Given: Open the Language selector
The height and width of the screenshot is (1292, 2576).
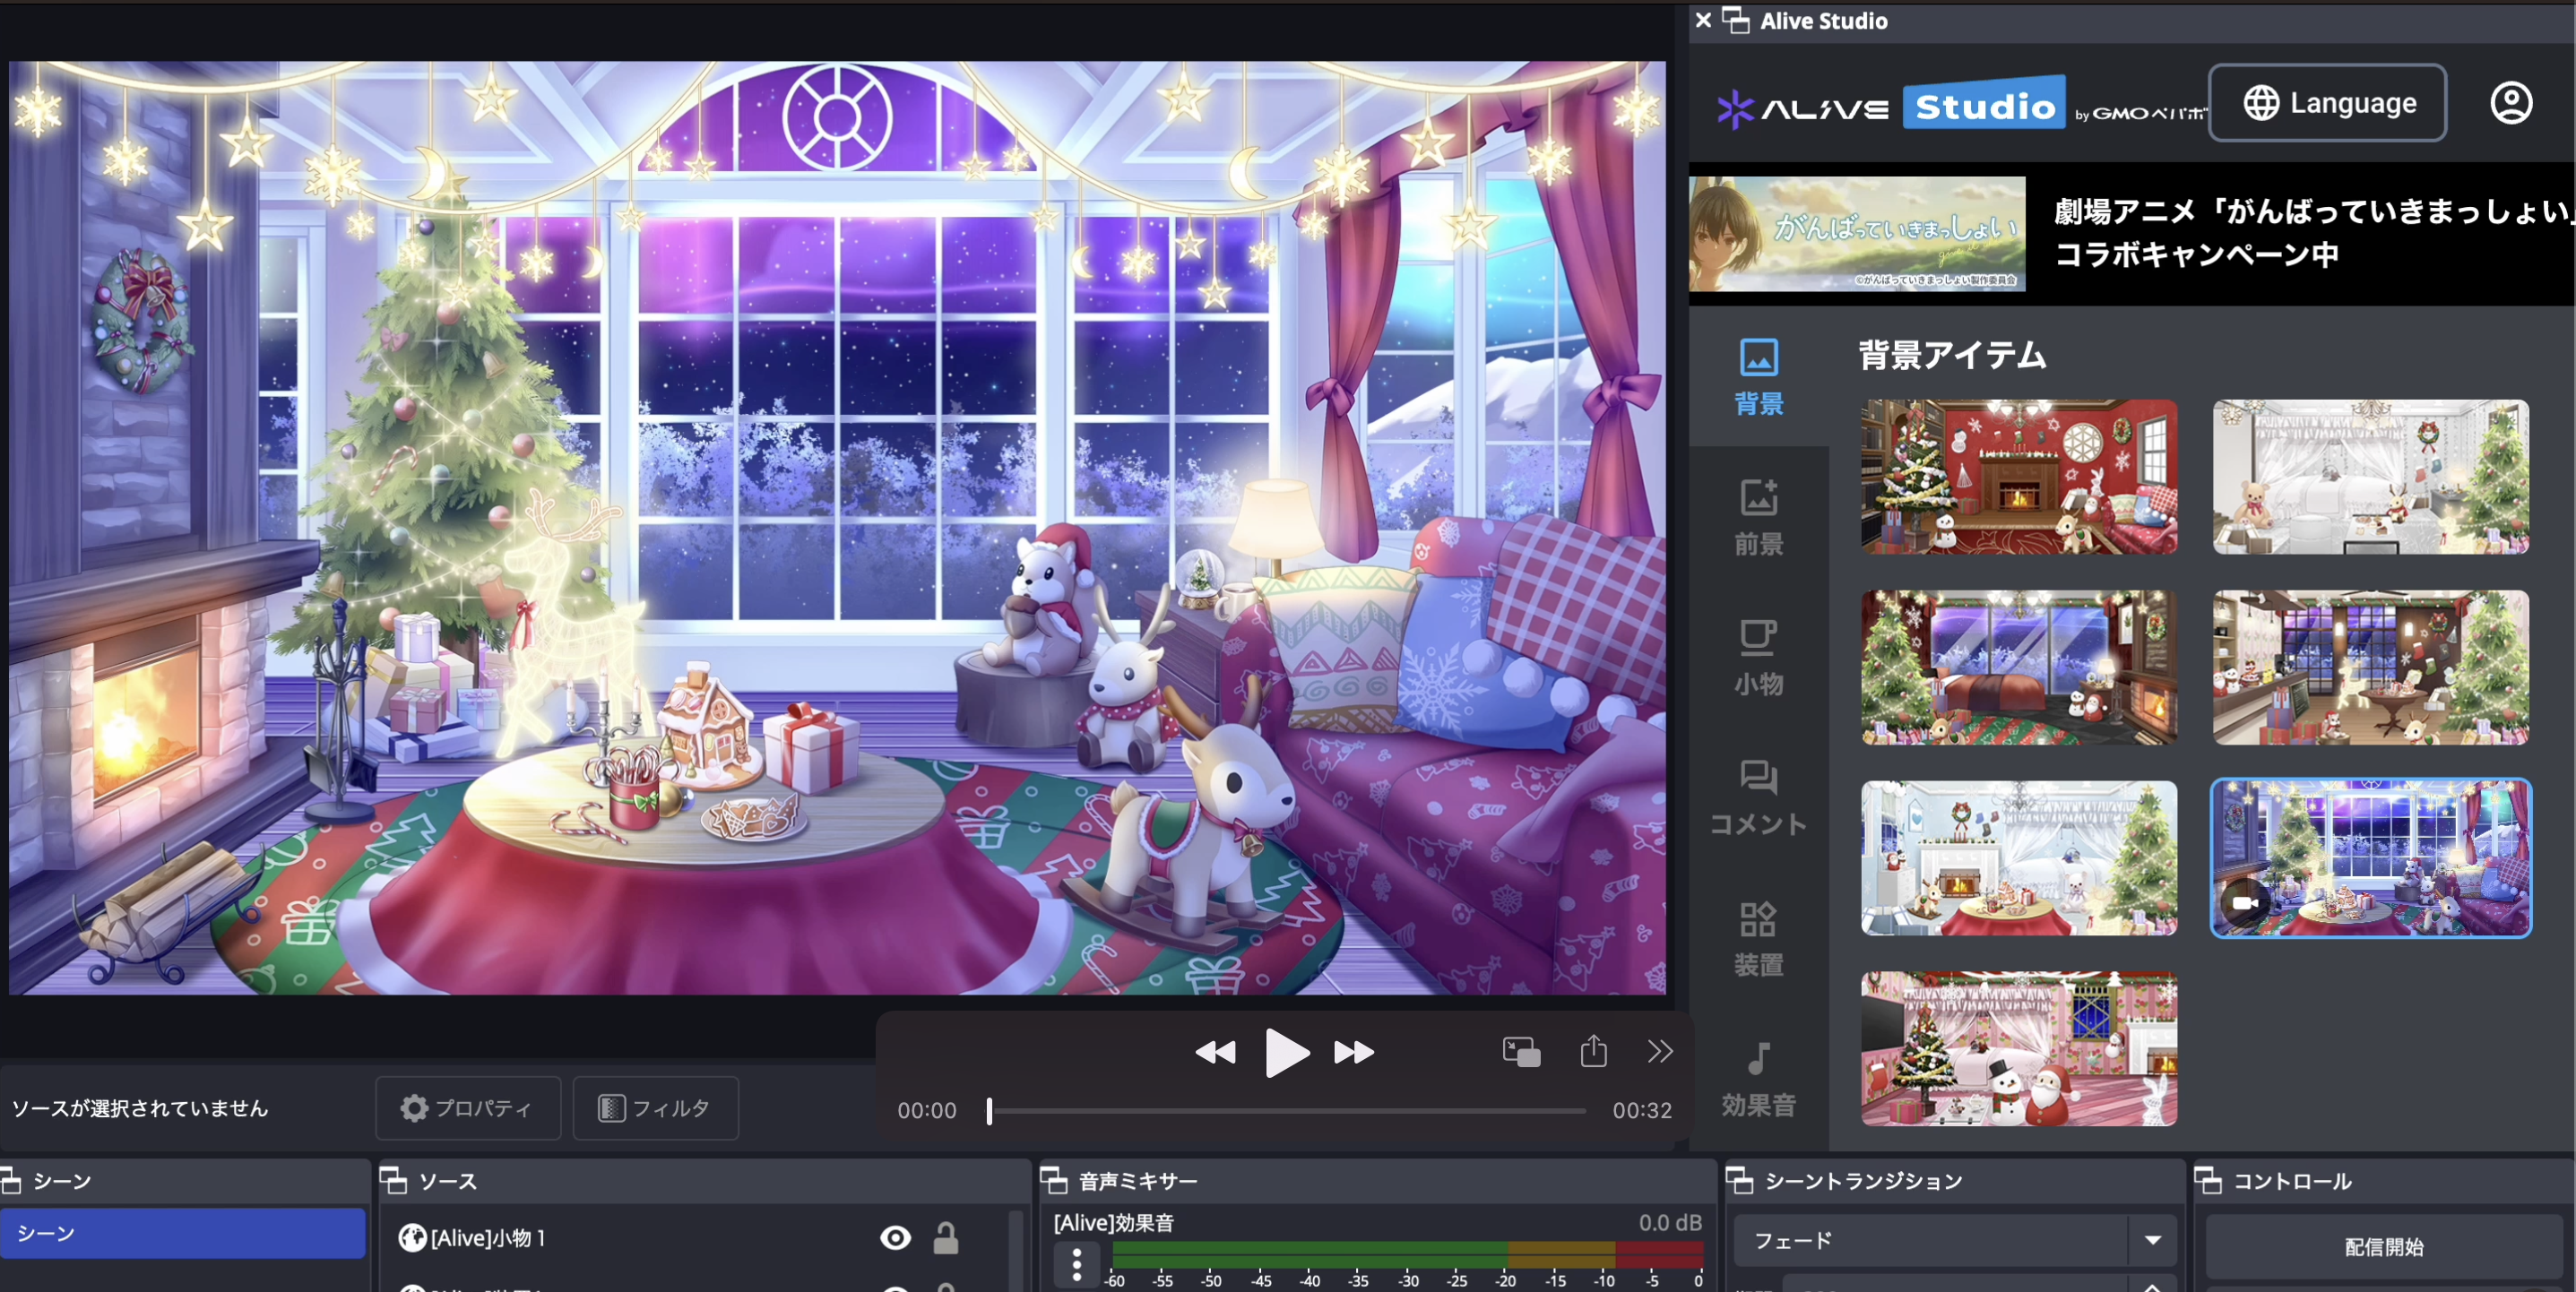Looking at the screenshot, I should 2327,103.
